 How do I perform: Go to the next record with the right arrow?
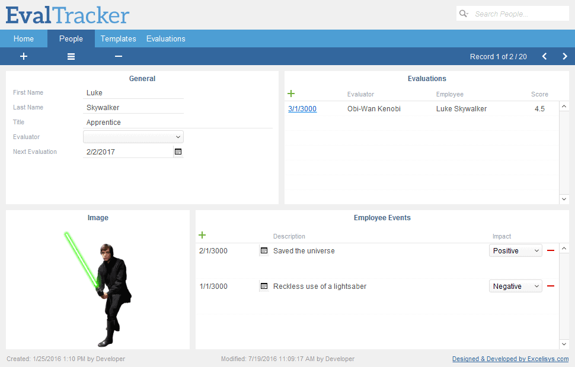pyautogui.click(x=564, y=56)
